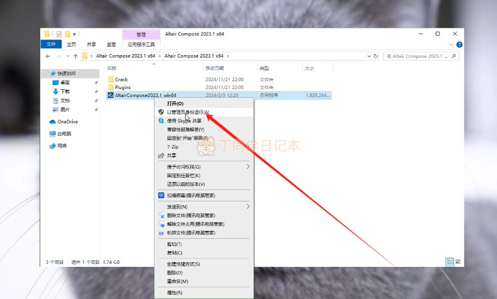Sort by 类型 column header

(264, 68)
